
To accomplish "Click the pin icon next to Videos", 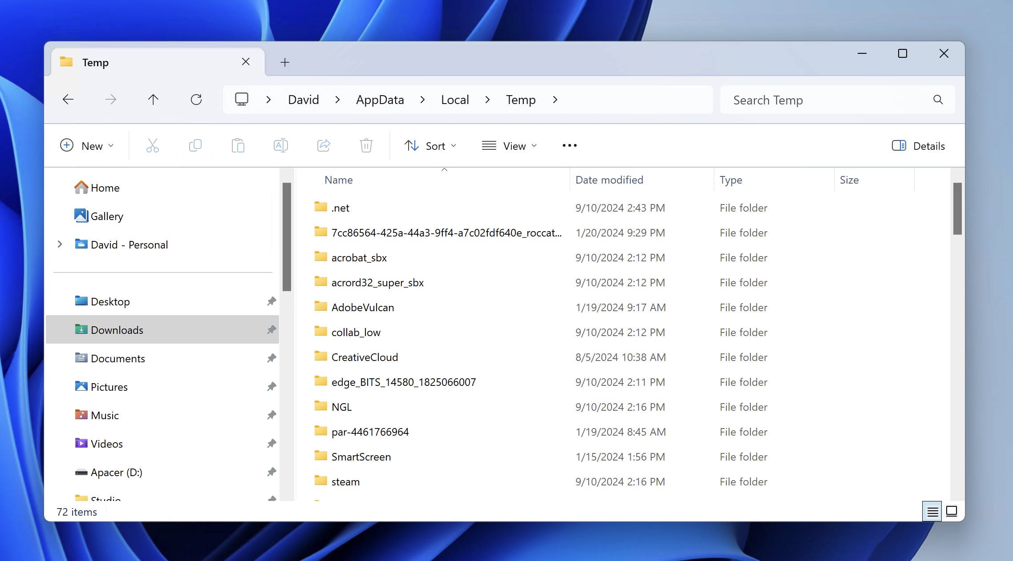I will pos(271,444).
